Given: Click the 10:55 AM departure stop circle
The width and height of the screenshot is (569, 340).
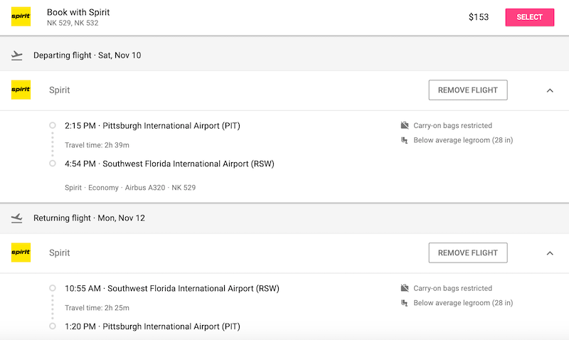Looking at the screenshot, I should 53,288.
